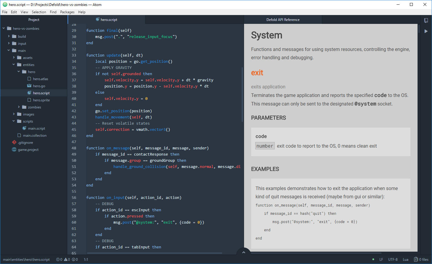The height and width of the screenshot is (264, 432).
Task: Switch to the Defold API Reference tab
Action: click(x=282, y=19)
